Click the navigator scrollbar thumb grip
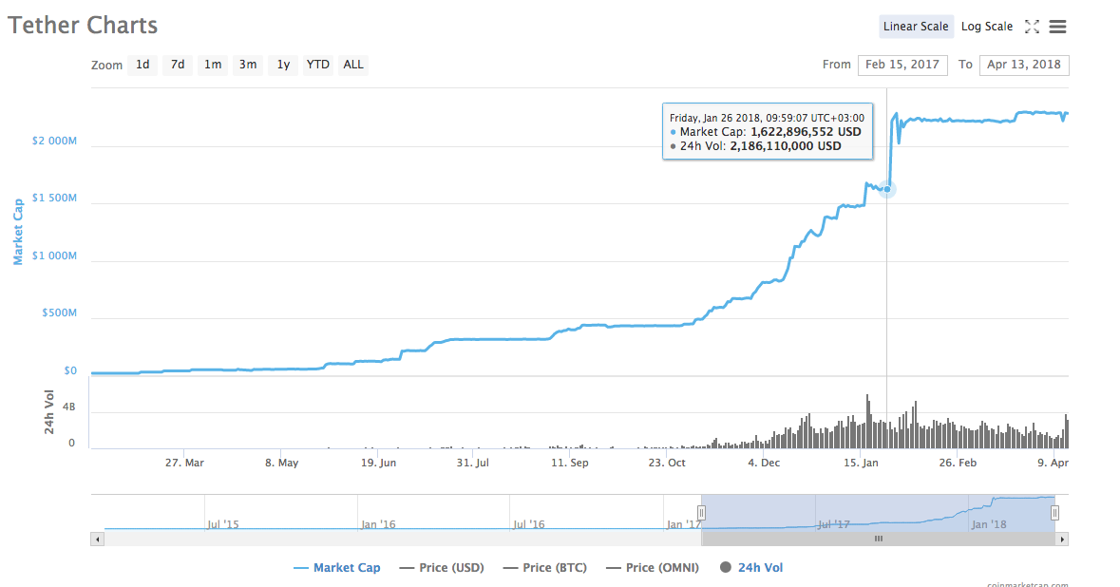 coord(879,540)
